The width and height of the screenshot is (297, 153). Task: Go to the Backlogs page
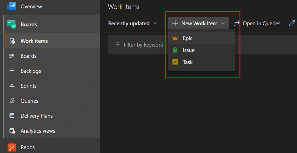coord(31,71)
